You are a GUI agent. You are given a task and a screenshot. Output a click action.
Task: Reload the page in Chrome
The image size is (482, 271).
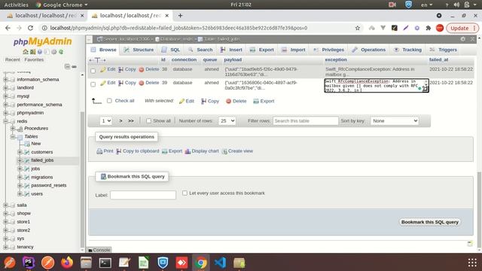30,28
